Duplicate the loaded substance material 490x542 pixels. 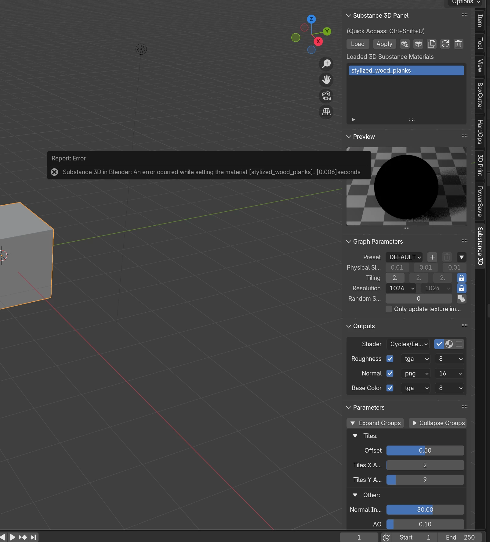pos(432,44)
